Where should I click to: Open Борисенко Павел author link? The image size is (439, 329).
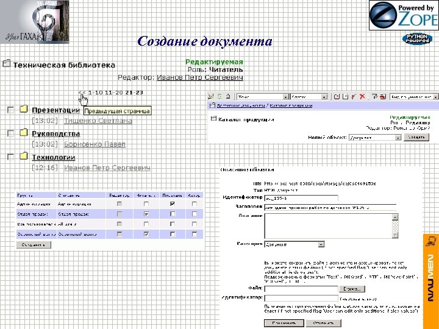tap(95, 144)
